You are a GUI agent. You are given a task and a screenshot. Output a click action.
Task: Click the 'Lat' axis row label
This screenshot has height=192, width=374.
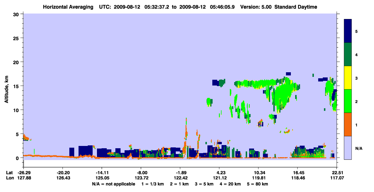point(9,173)
